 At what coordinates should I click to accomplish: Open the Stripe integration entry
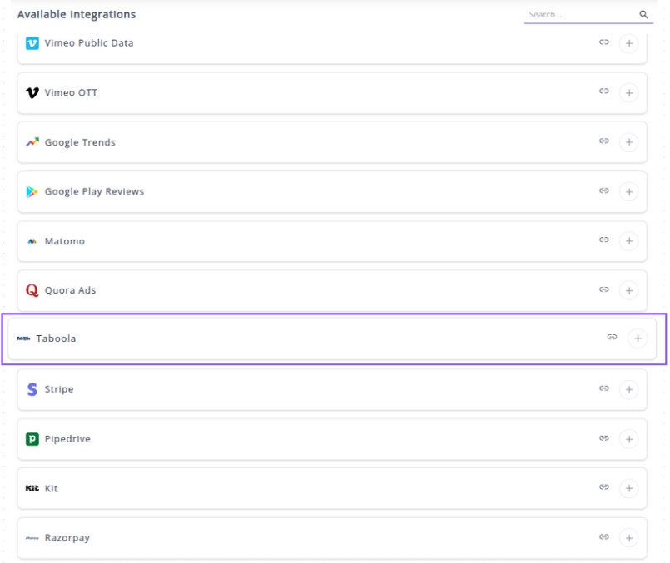(59, 389)
